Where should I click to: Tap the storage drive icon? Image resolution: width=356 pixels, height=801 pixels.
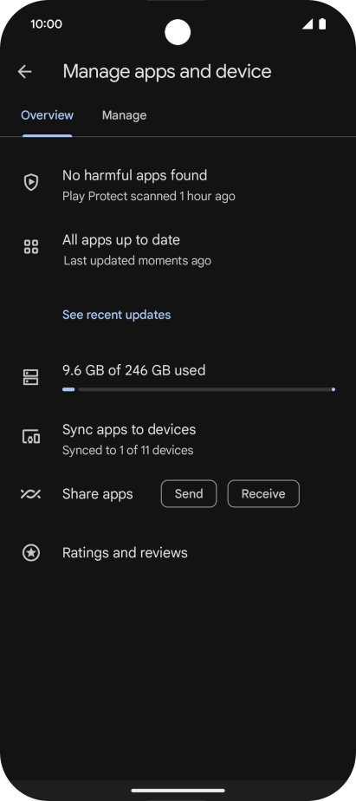tap(30, 377)
